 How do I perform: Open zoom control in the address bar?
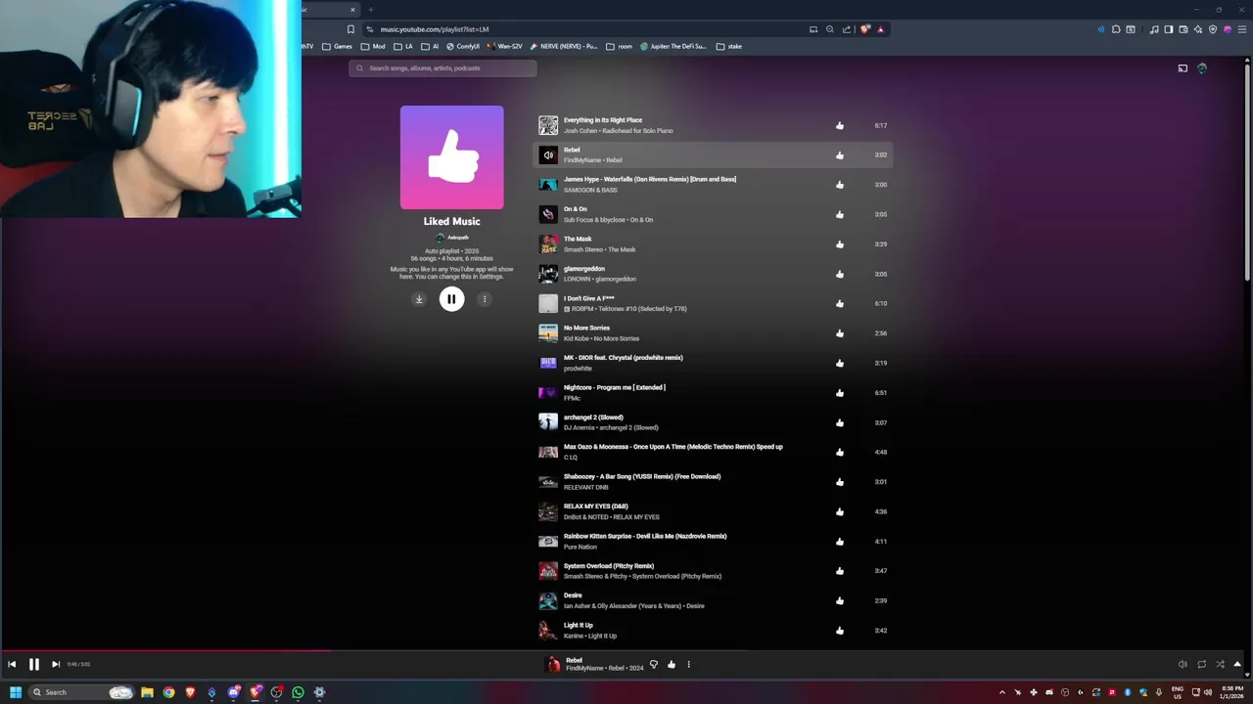pyautogui.click(x=830, y=29)
